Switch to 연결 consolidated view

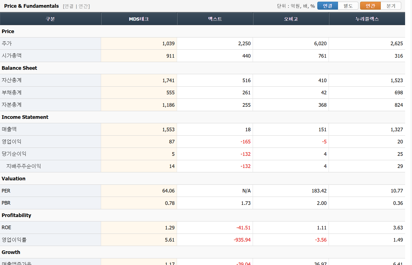(x=328, y=6)
